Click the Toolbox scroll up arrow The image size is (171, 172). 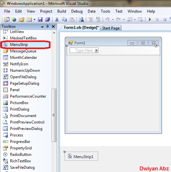54,33
